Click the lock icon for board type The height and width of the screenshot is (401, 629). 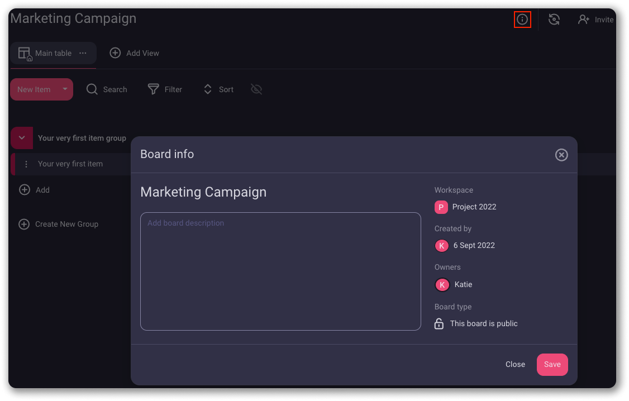click(x=439, y=323)
